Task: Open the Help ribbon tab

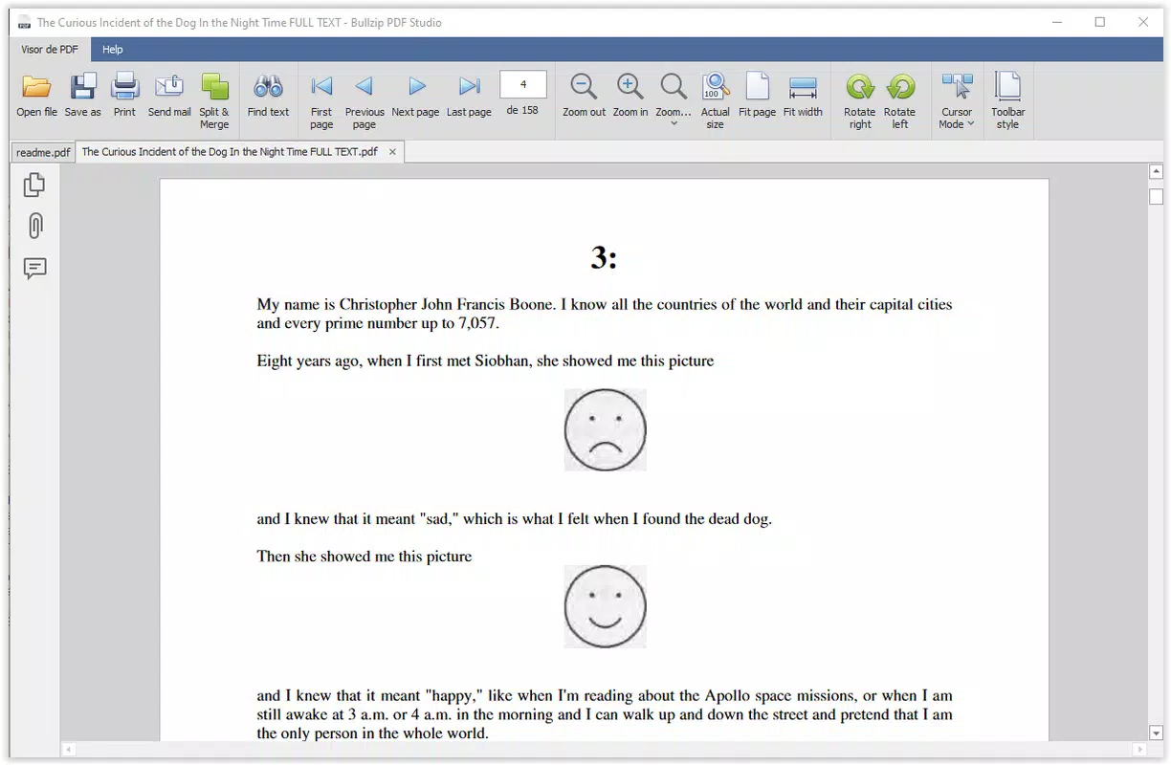Action: coord(113,50)
